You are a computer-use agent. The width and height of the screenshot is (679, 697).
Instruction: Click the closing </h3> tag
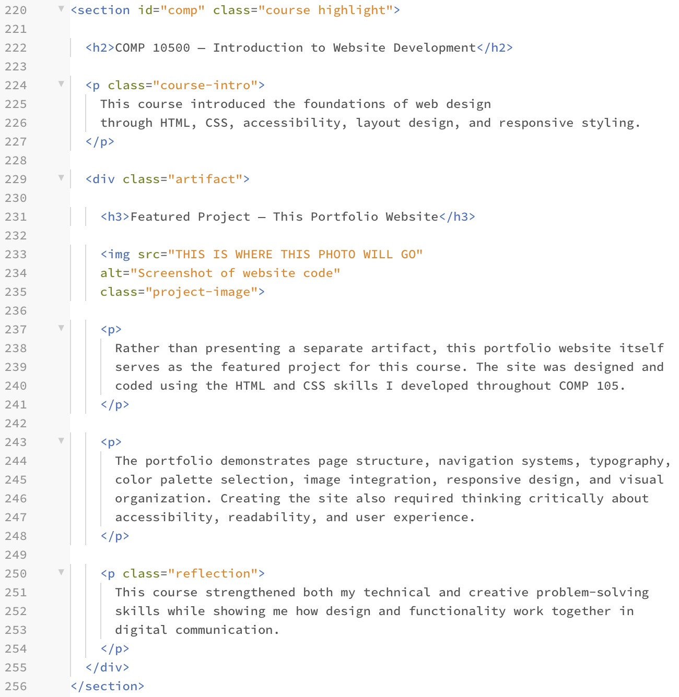pos(458,217)
